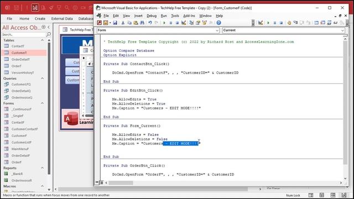Viewport: 354px width, 199px height.
Task: Toggle Design Mode on the Debug toolbar
Action: 261,23
